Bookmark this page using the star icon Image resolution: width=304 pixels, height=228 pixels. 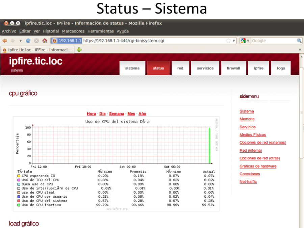point(228,41)
